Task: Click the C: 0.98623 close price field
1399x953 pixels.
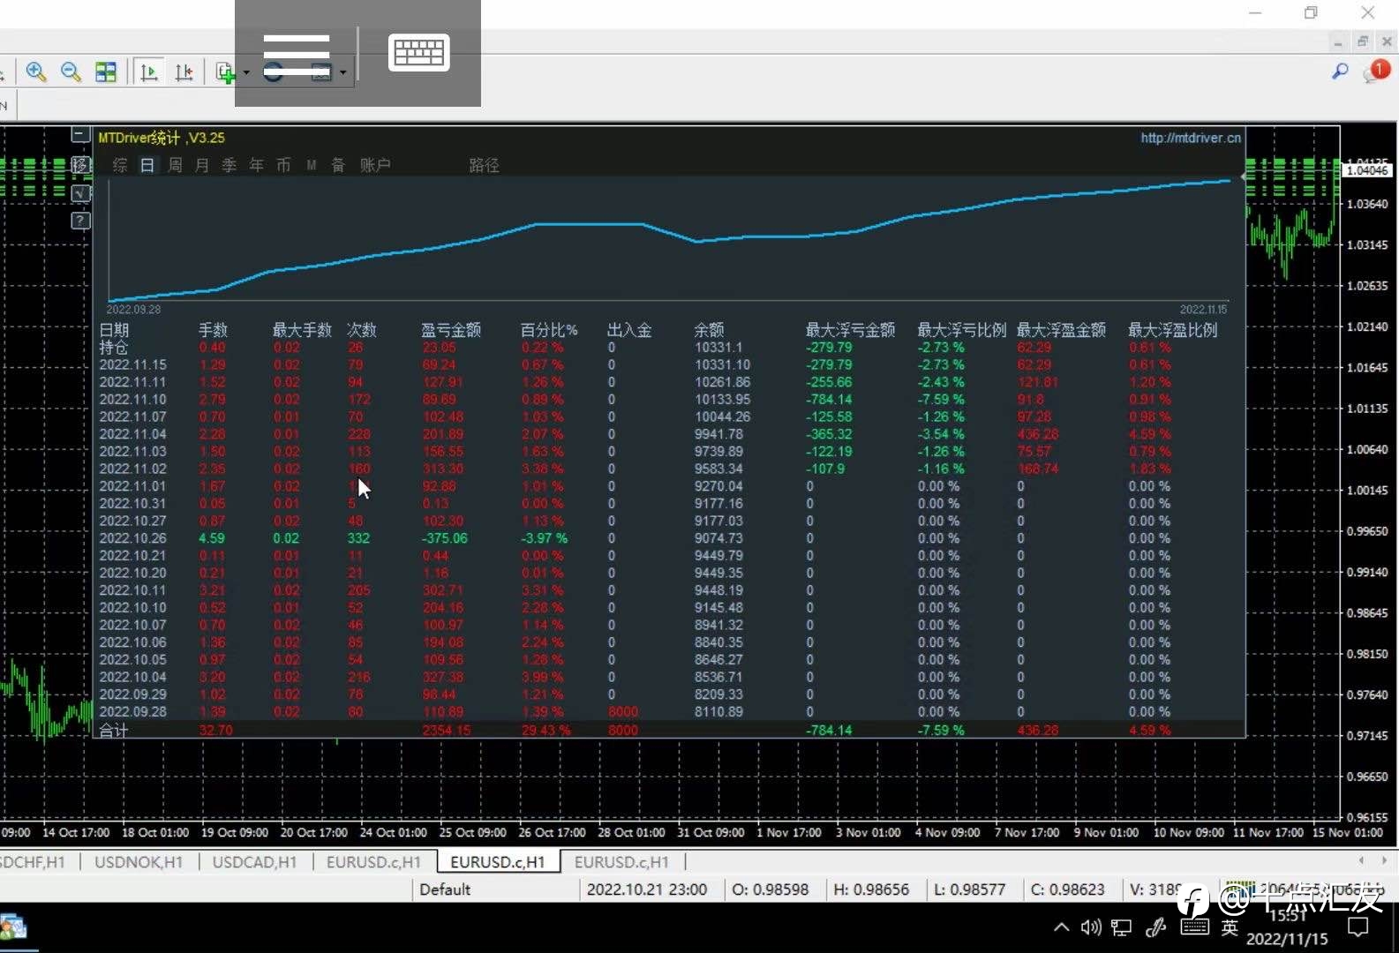Action: point(1068,889)
